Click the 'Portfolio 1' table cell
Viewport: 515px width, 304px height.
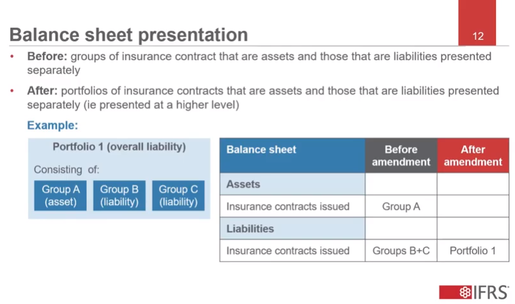click(x=473, y=251)
